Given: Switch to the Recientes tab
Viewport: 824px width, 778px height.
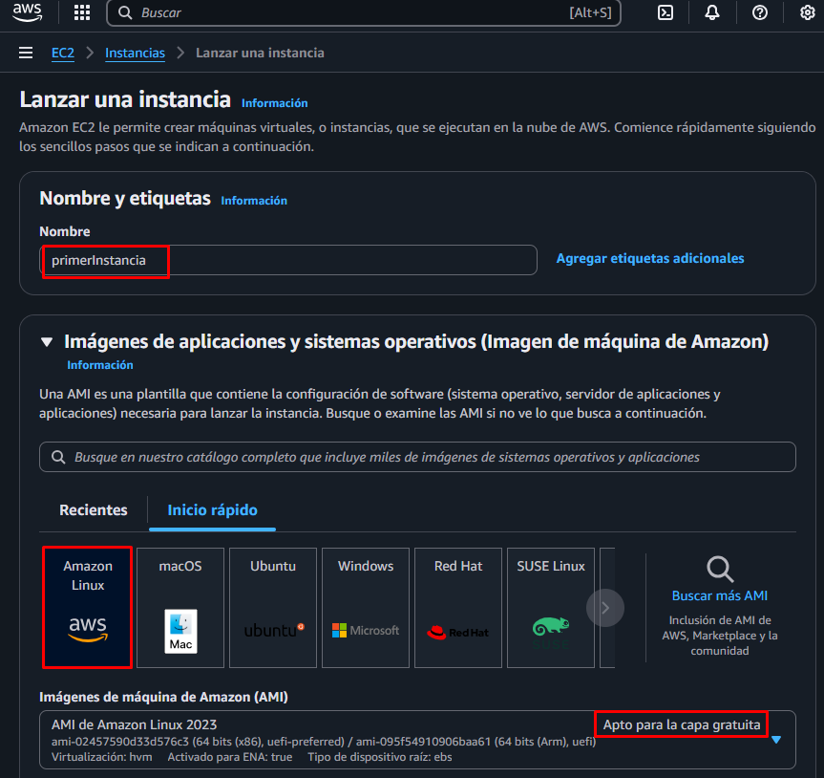Looking at the screenshot, I should click(x=94, y=509).
